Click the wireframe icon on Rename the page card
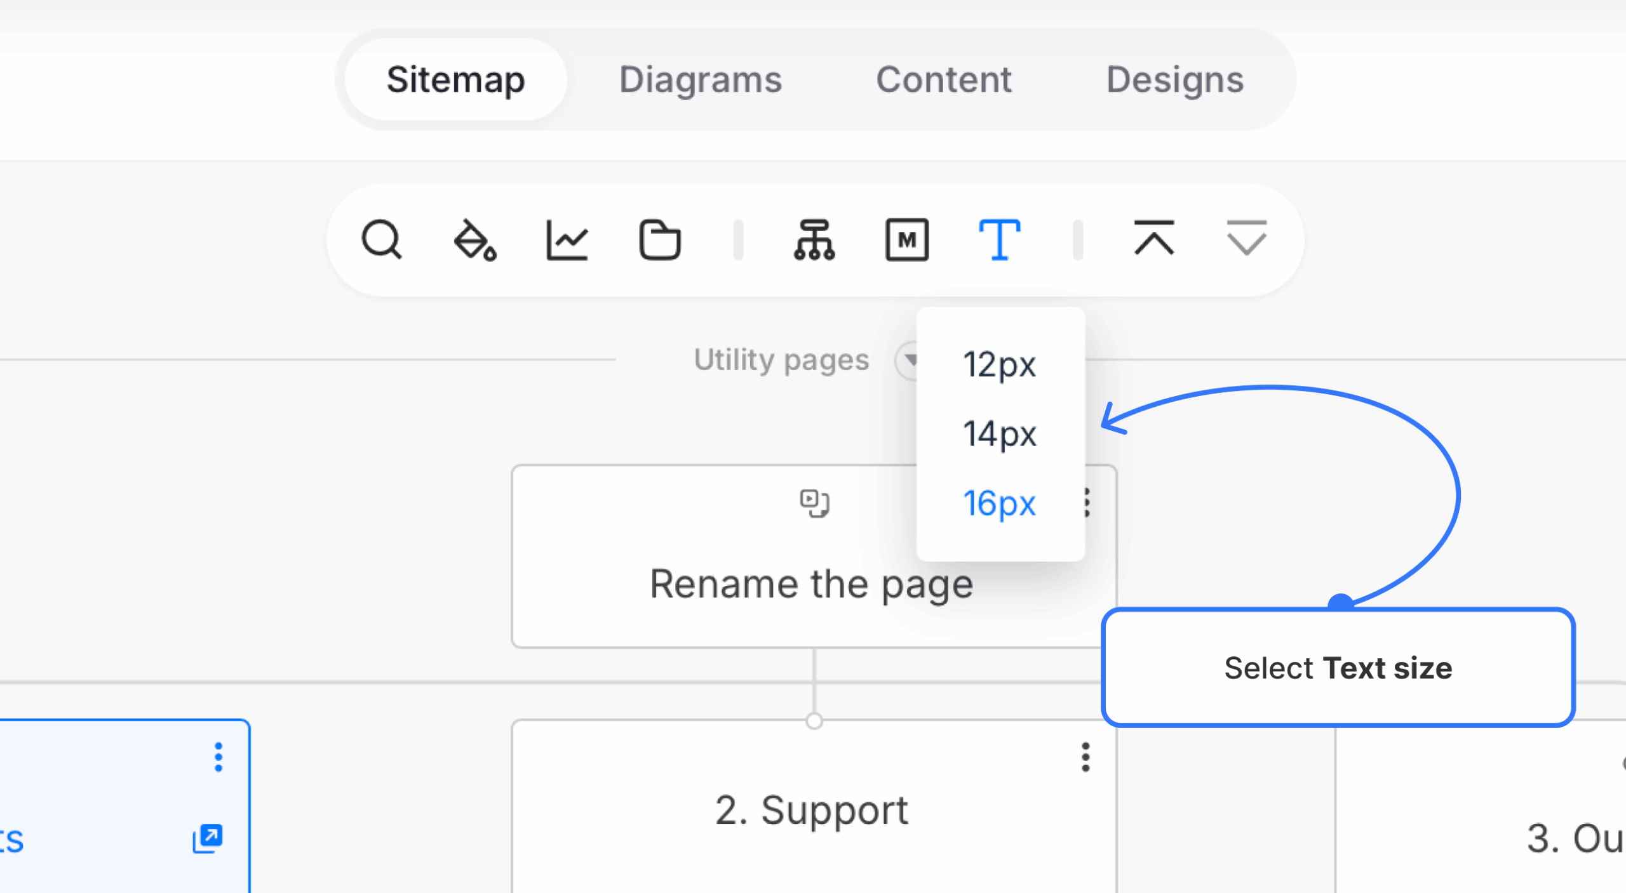Screen dimensions: 1626x893 [x=814, y=503]
